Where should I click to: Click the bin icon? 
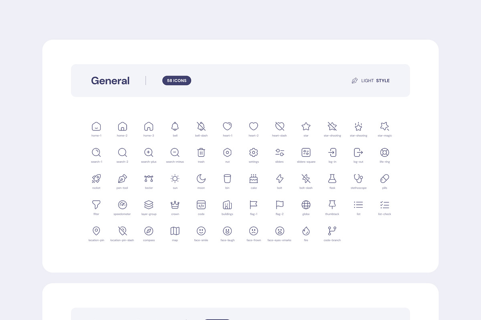coord(227,179)
